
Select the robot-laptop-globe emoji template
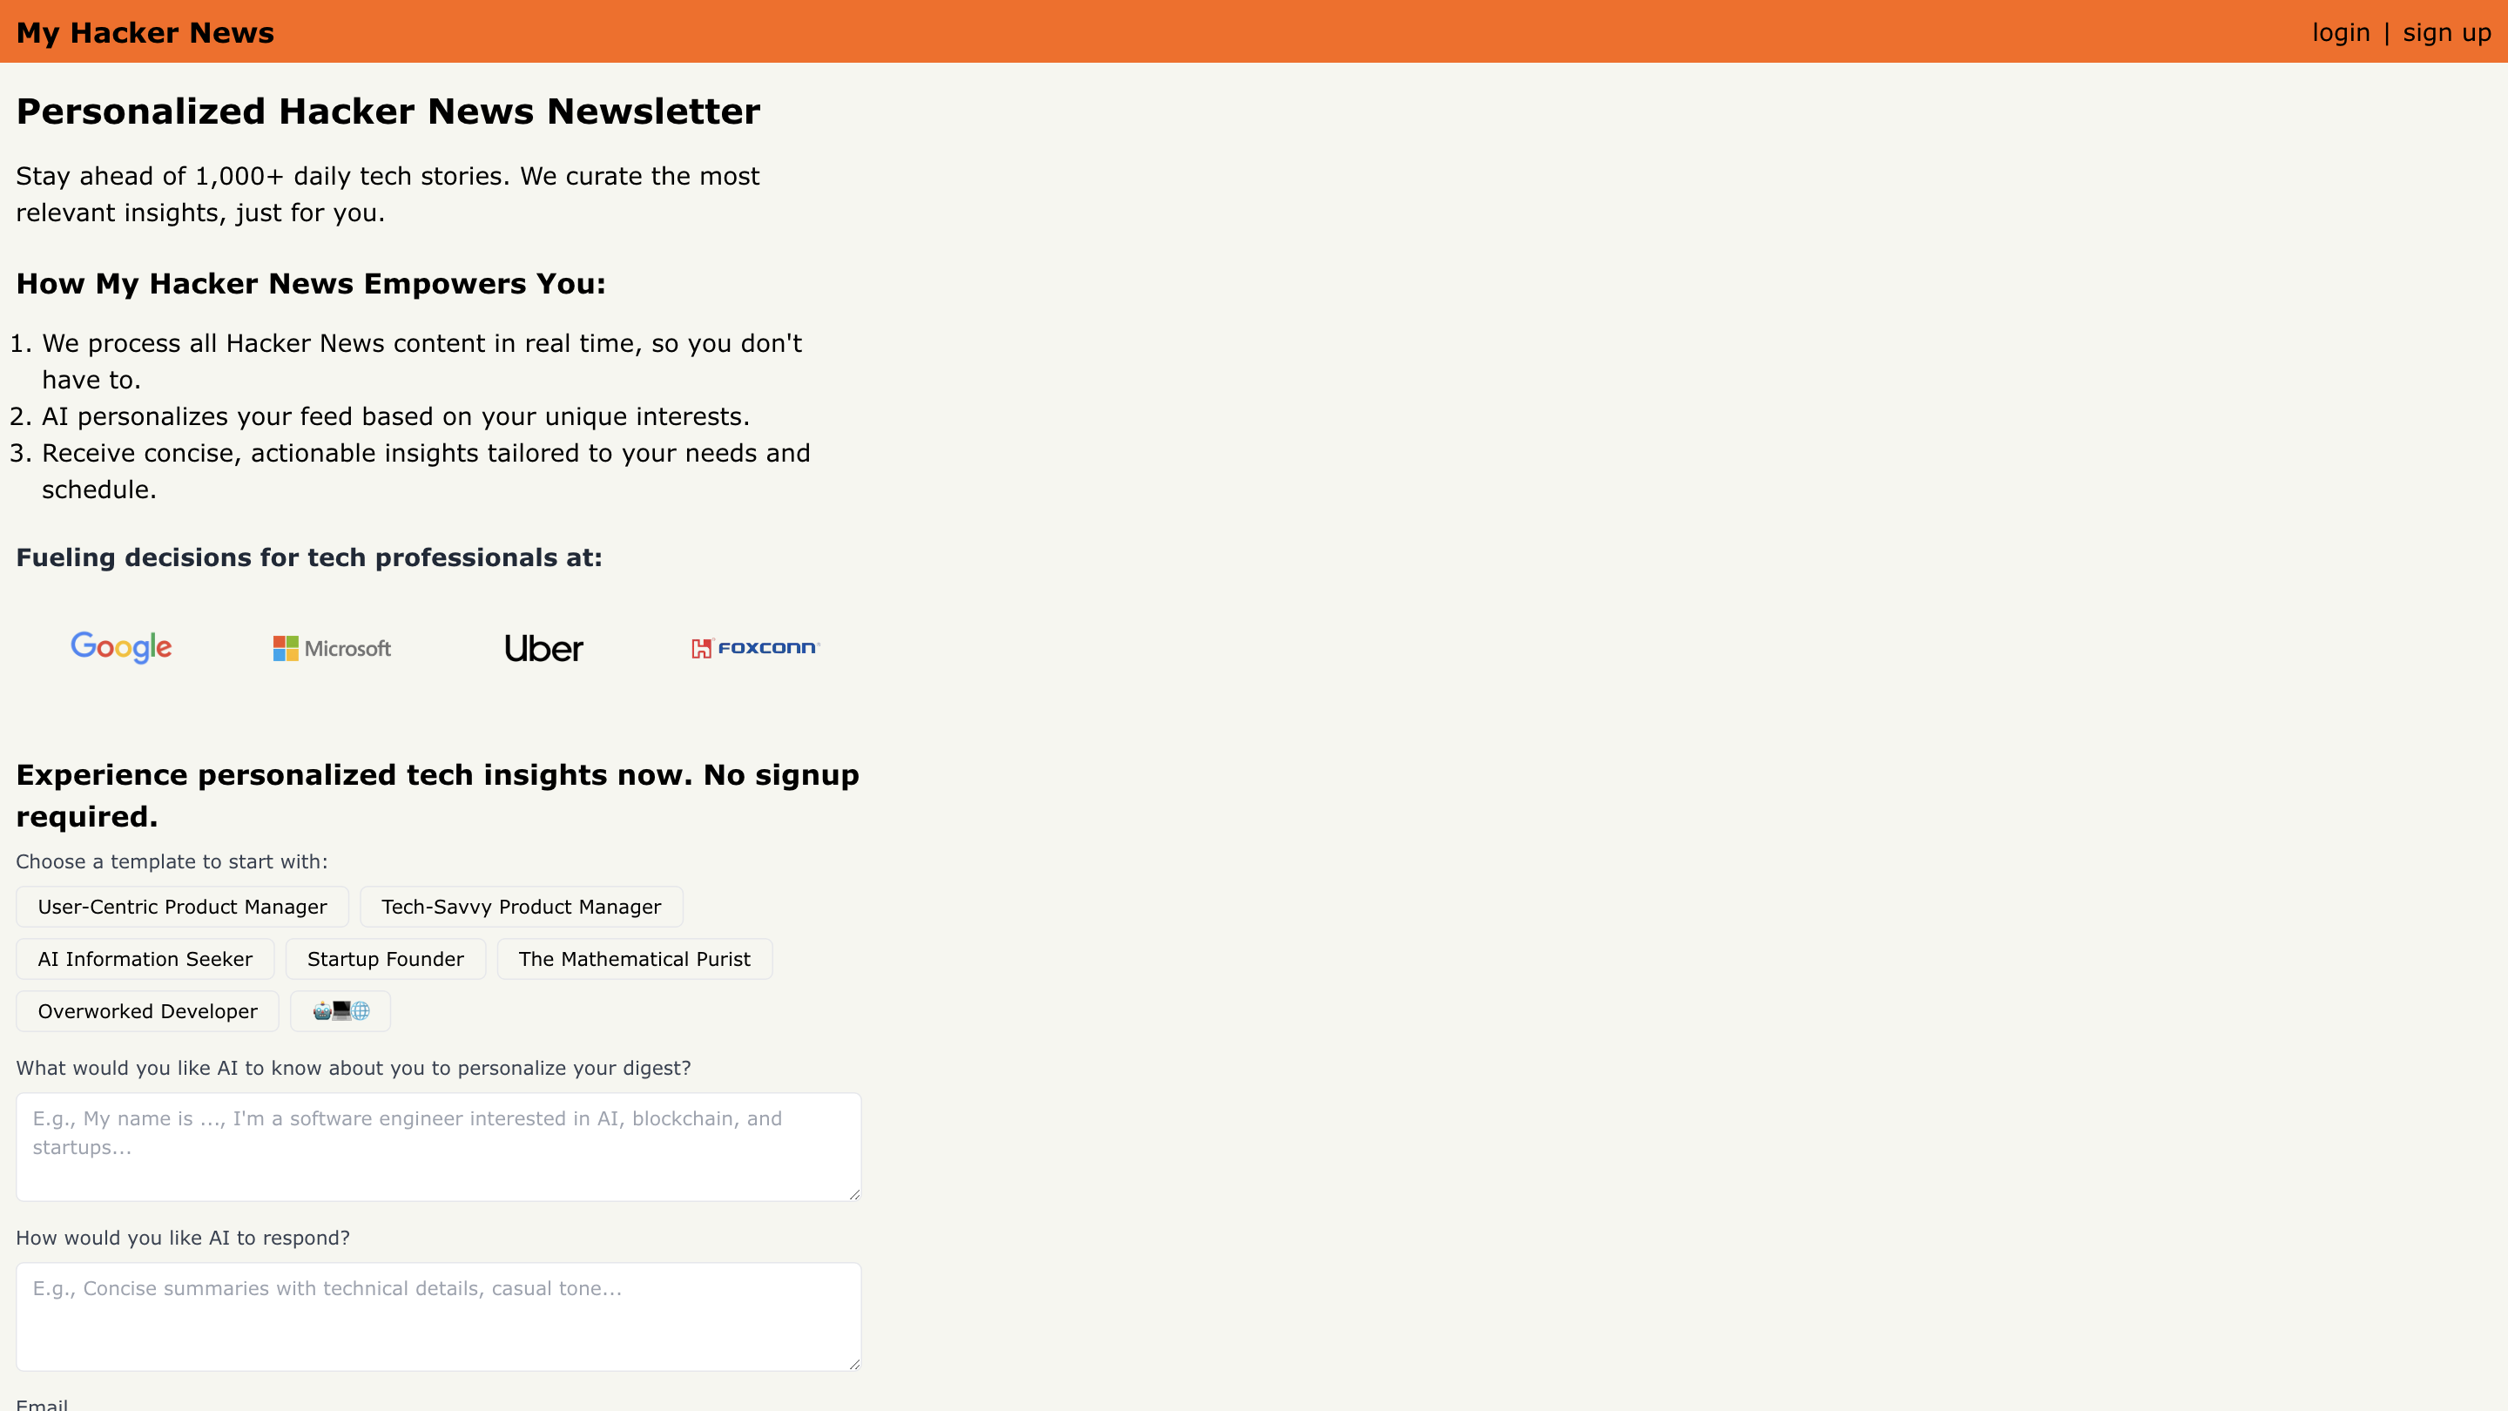pos(340,1010)
